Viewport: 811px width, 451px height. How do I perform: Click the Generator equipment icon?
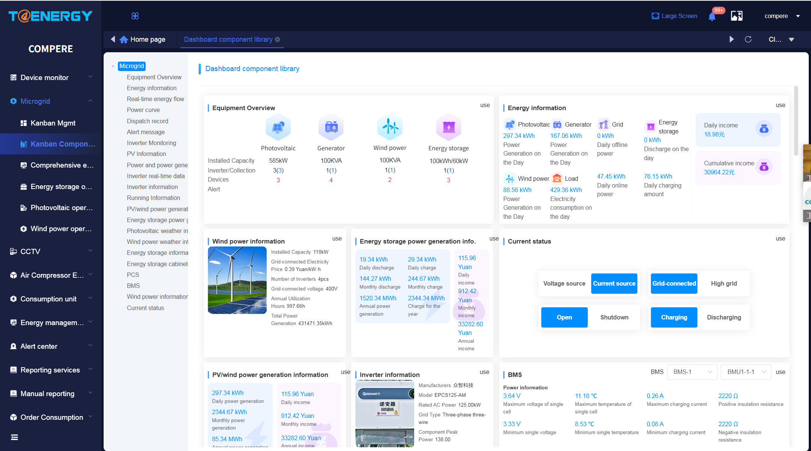(x=331, y=127)
